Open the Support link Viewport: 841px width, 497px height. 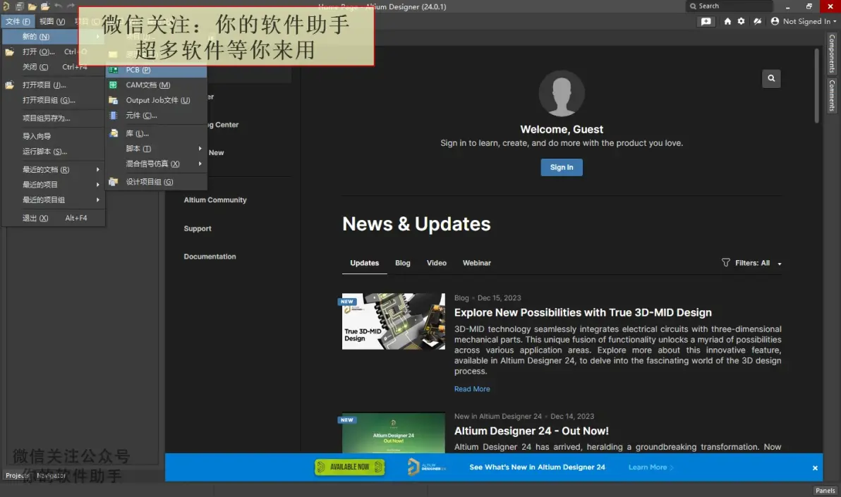198,228
